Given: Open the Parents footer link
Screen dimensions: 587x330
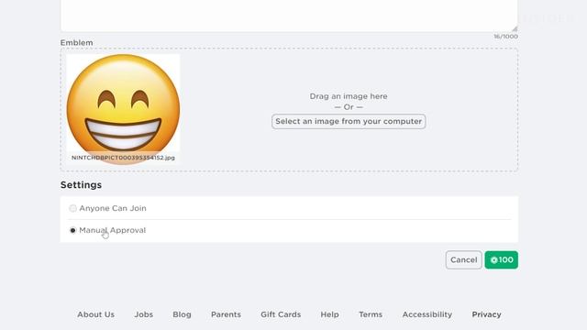Looking at the screenshot, I should click(x=226, y=314).
